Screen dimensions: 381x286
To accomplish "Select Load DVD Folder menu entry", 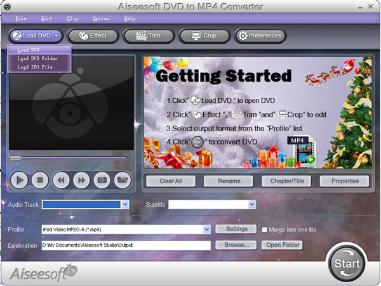I will [39, 58].
